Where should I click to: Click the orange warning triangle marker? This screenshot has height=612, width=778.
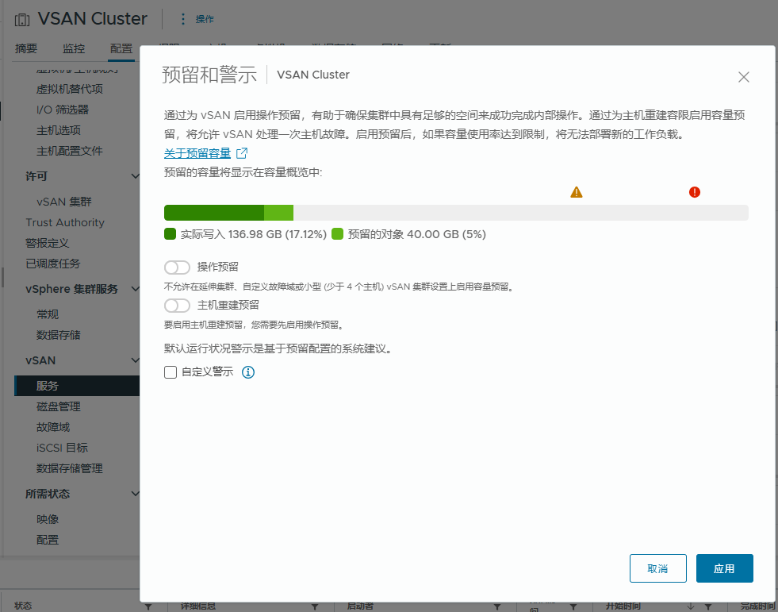tap(577, 192)
